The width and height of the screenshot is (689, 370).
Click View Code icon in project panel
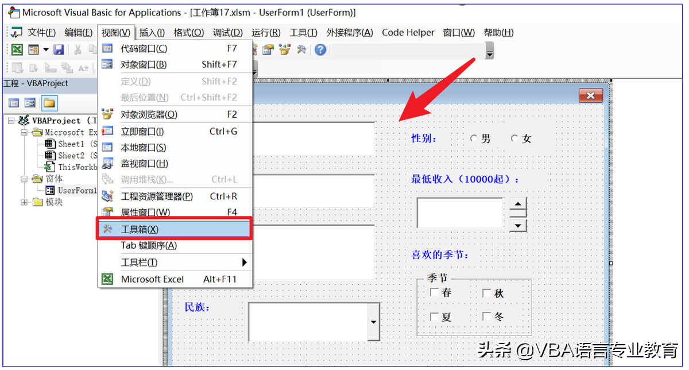click(14, 103)
